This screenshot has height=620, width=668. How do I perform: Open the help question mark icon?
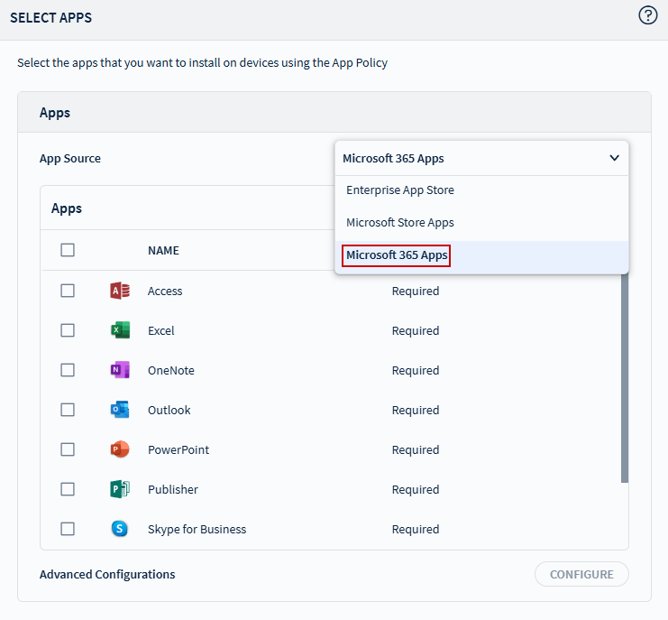pos(647,15)
